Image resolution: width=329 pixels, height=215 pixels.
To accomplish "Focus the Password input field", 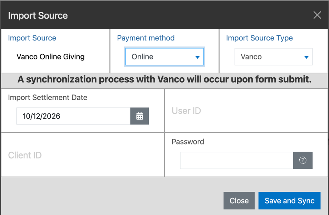I will click(x=236, y=160).
